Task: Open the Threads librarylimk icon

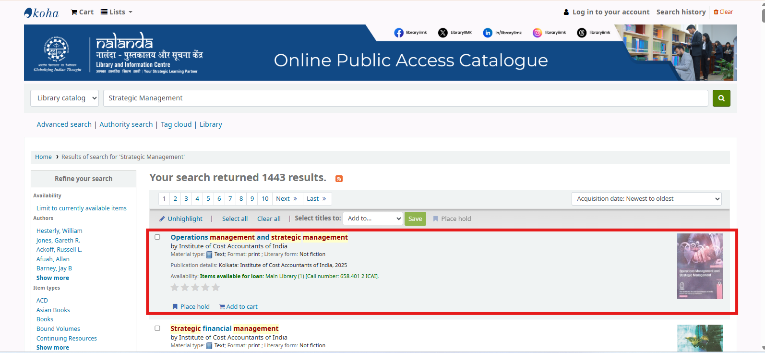Action: click(x=582, y=33)
